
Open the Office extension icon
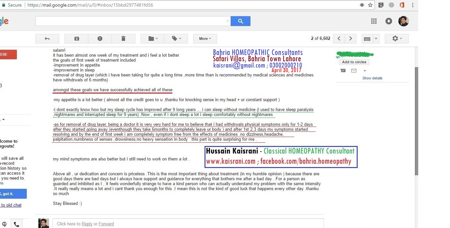pos(402,5)
